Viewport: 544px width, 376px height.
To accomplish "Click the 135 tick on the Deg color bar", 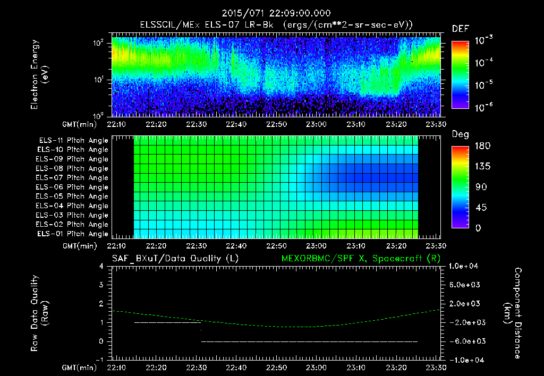I will pos(482,167).
